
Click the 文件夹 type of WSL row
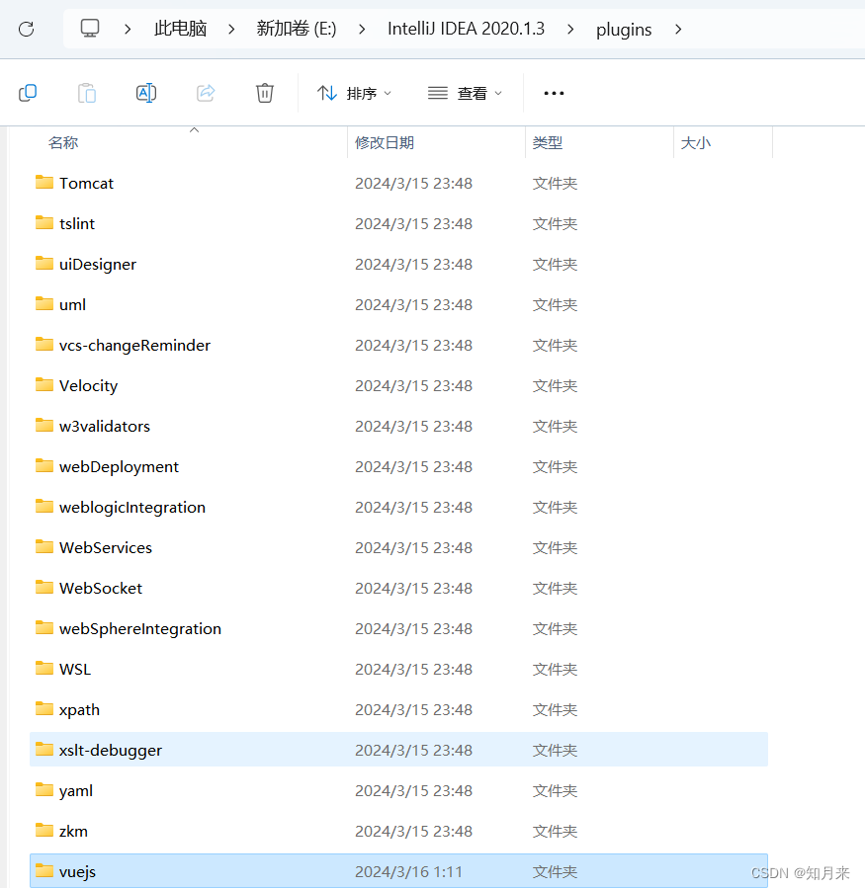[555, 669]
